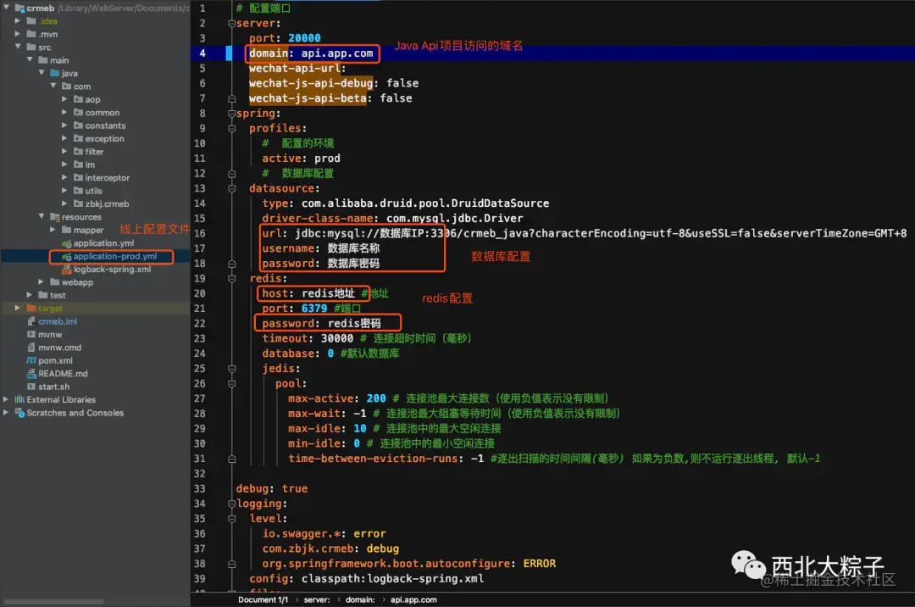Click the exception package folder icon
Viewport: 915px width, 607px height.
click(x=78, y=138)
